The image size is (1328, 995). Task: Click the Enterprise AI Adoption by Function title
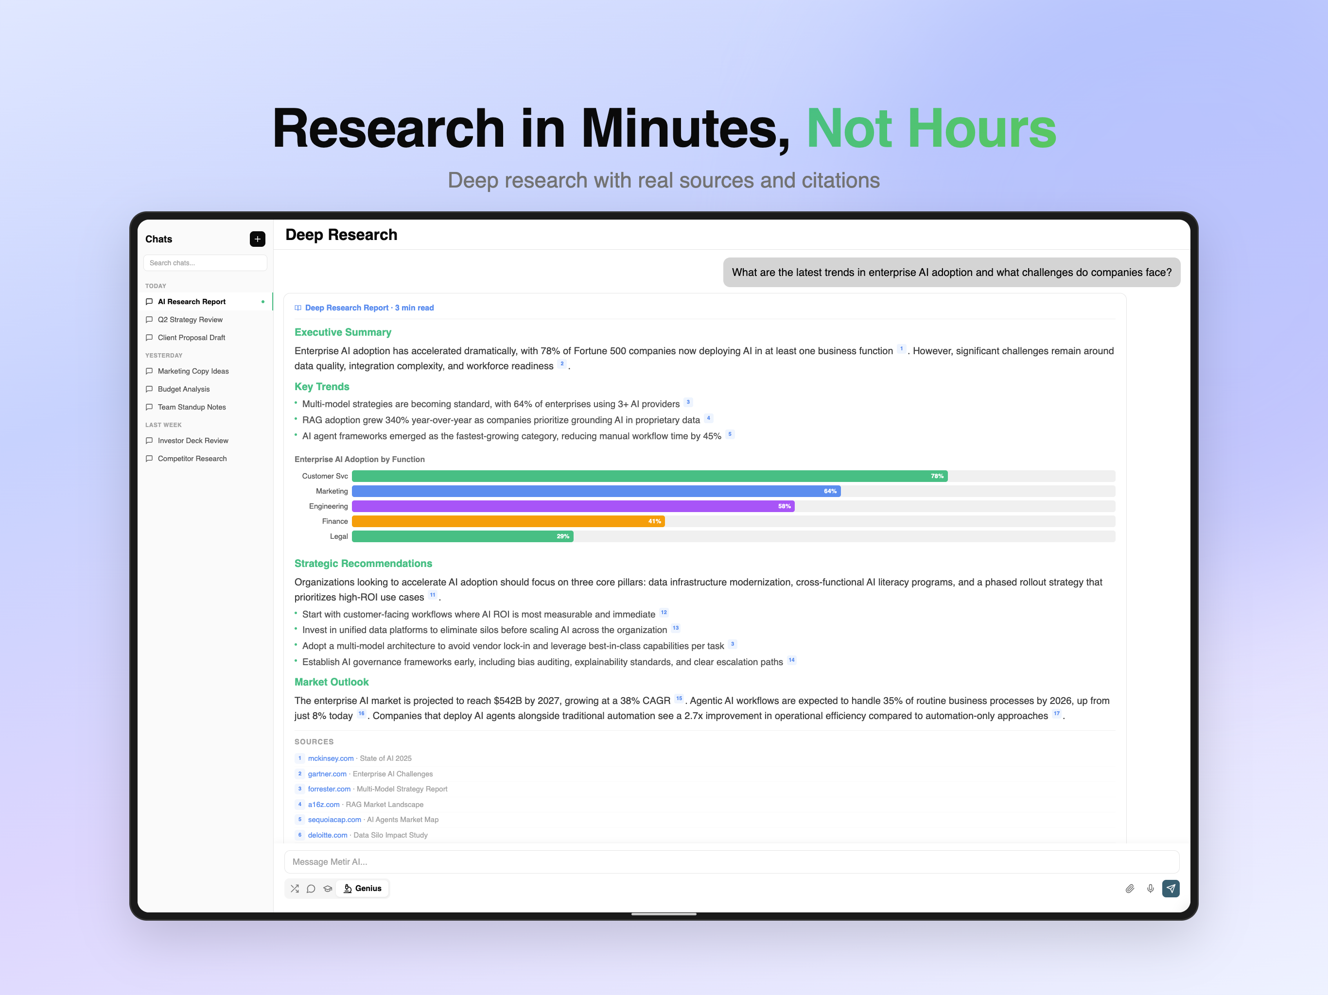tap(360, 460)
